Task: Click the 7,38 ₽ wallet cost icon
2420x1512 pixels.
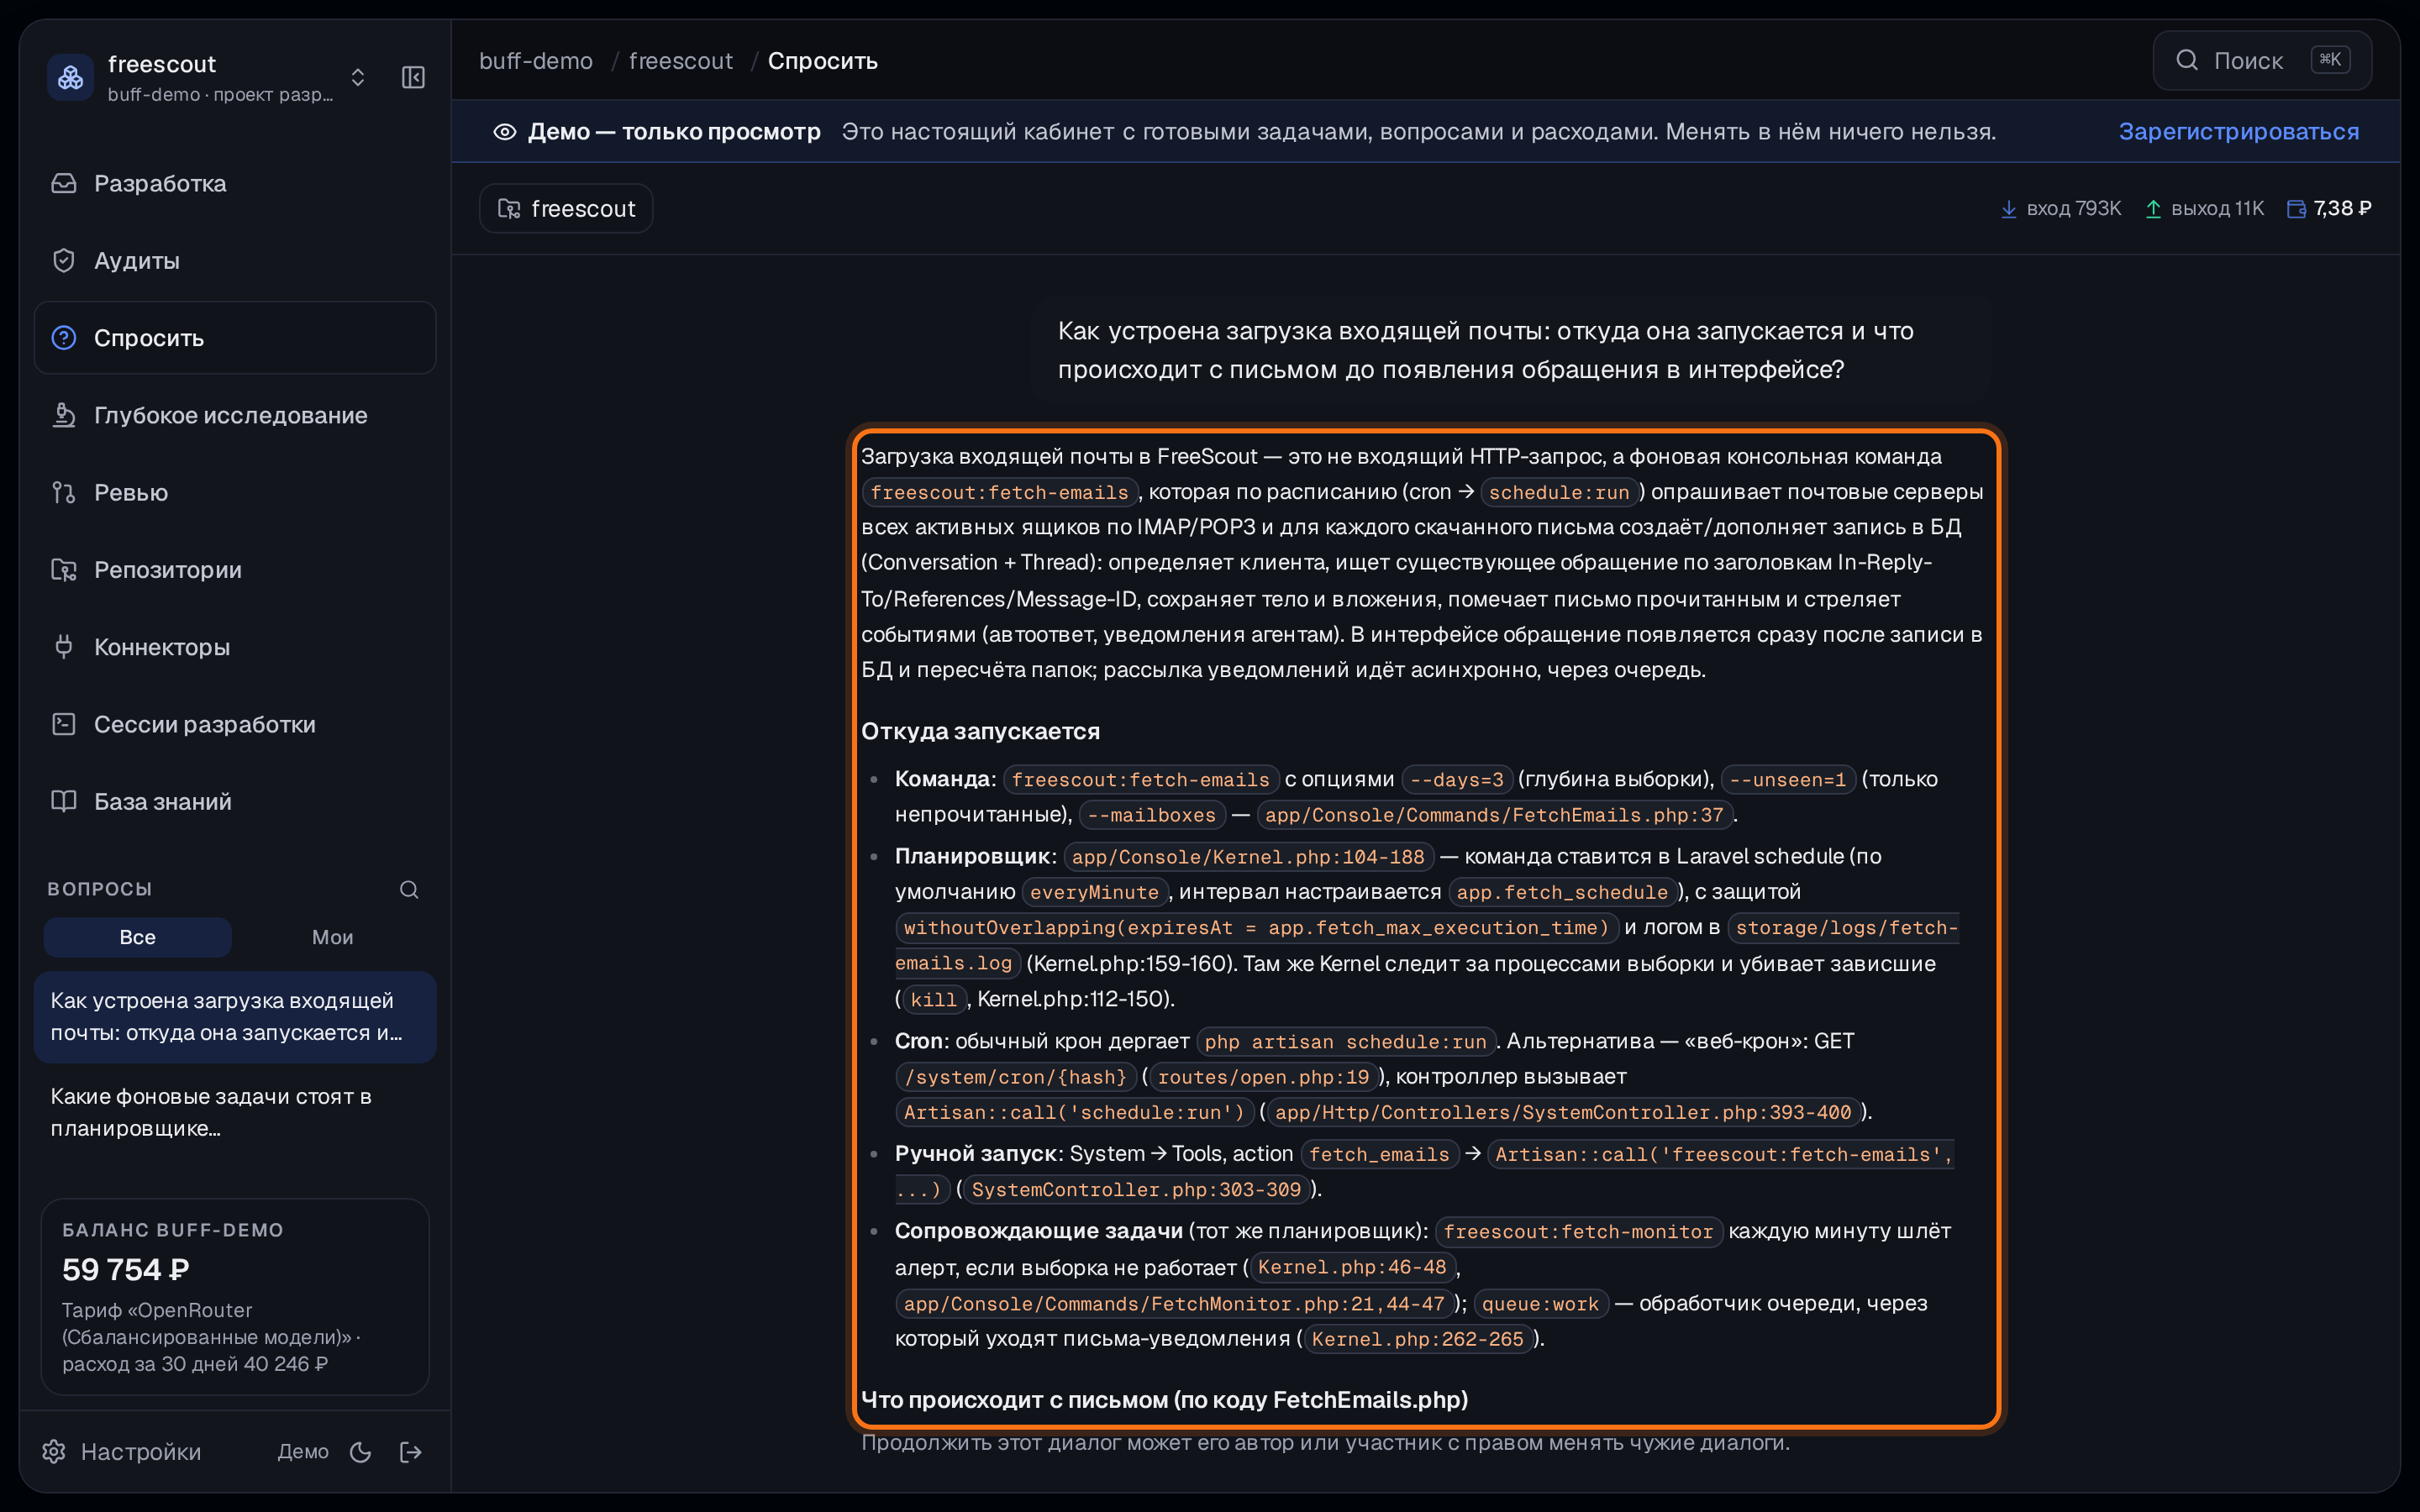Action: click(x=2297, y=209)
